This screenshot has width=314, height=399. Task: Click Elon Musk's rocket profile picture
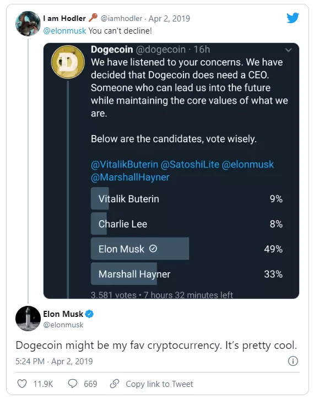(28, 319)
